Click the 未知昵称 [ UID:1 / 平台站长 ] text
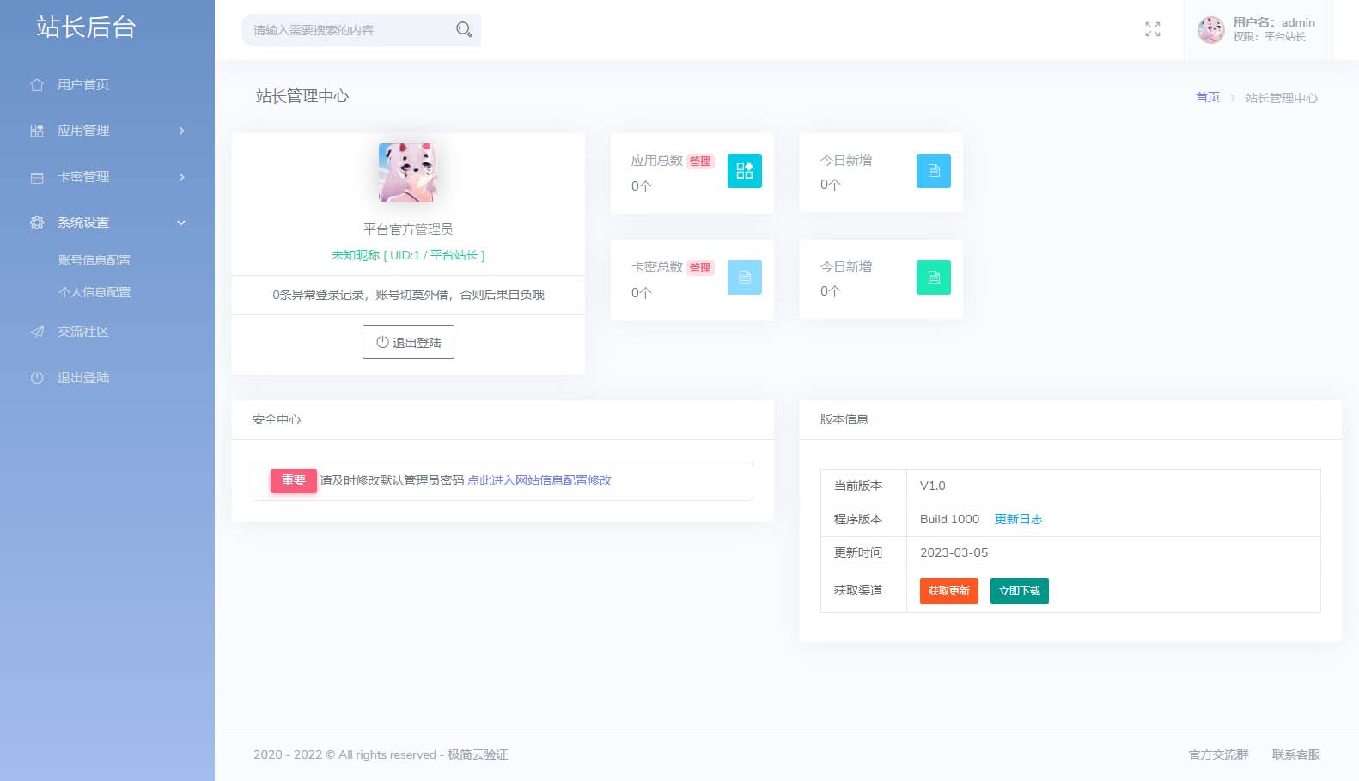 click(408, 255)
